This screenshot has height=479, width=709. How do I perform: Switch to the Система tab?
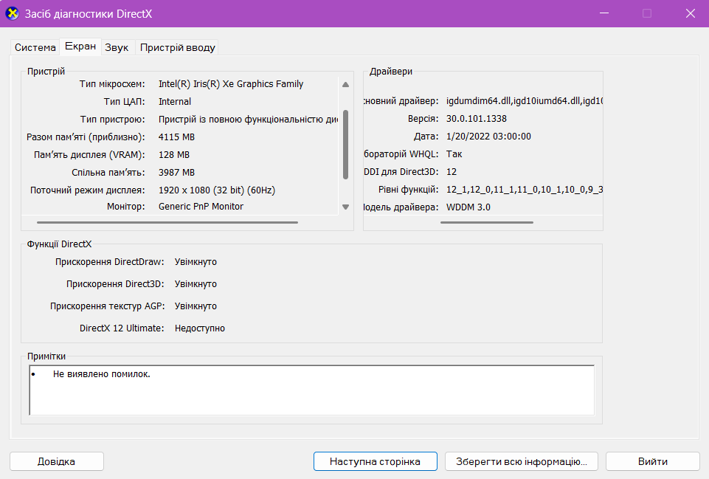point(35,47)
